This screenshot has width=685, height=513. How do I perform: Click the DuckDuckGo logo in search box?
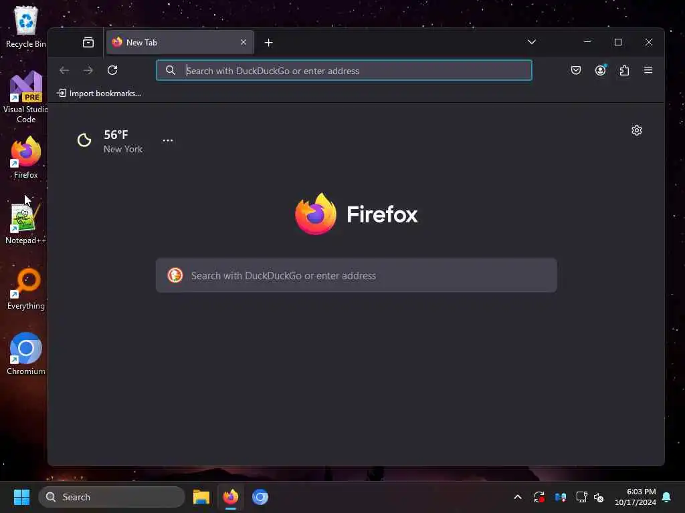pyautogui.click(x=175, y=275)
